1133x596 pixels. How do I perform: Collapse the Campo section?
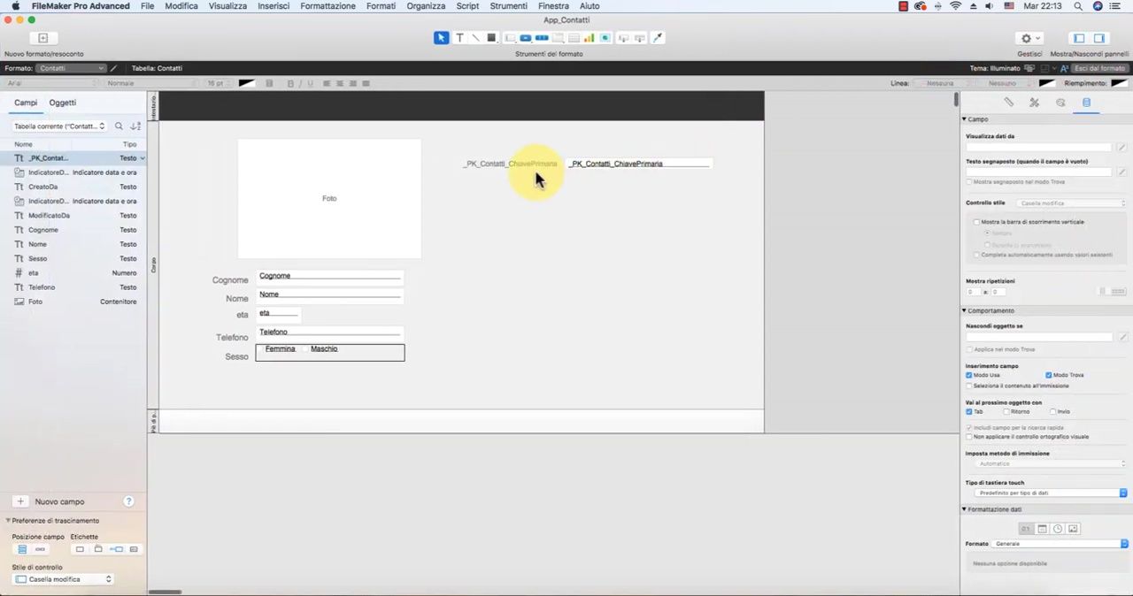(x=964, y=119)
